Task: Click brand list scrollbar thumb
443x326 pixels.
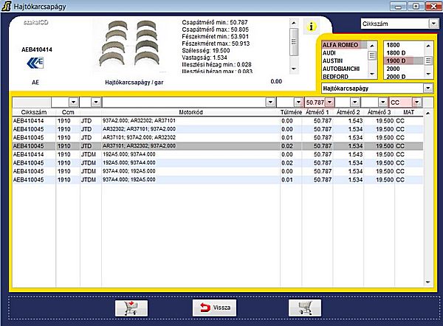Action: pos(372,55)
